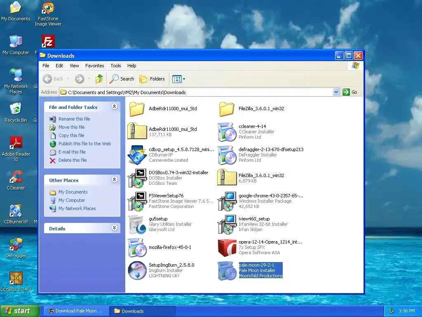Select the opera-12-14 setup icon
The width and height of the screenshot is (422, 317).
click(227, 248)
